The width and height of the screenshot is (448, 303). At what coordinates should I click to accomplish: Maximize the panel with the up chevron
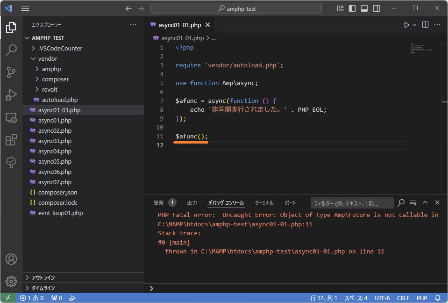tap(425, 202)
